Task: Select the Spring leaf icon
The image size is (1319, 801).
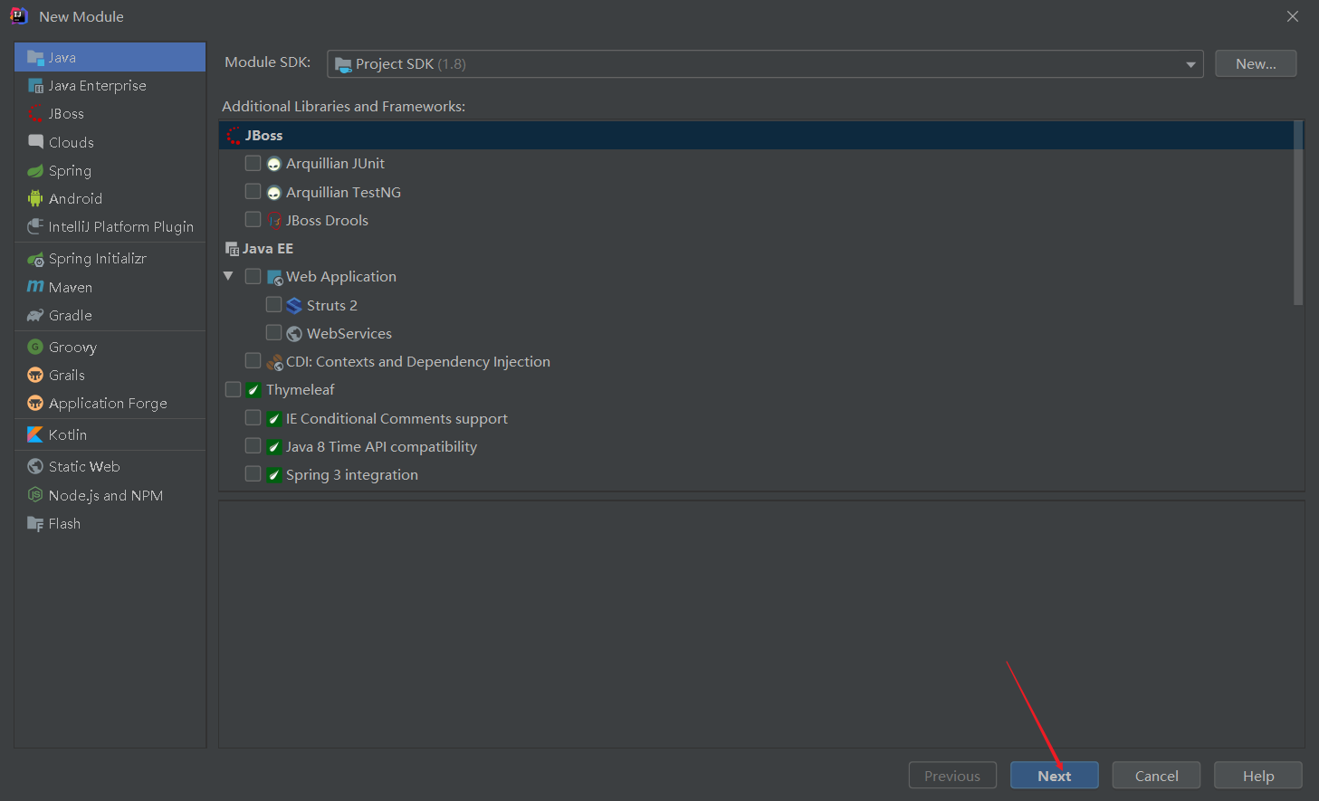Action: (35, 170)
